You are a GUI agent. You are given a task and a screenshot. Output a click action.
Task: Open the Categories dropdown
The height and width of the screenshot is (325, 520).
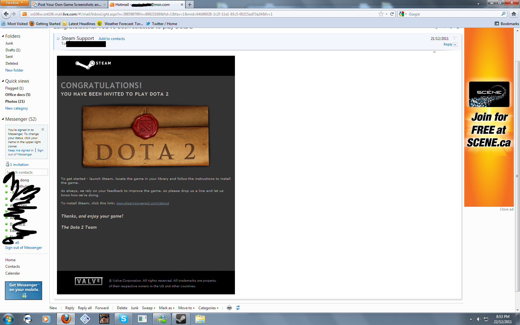[x=208, y=308]
